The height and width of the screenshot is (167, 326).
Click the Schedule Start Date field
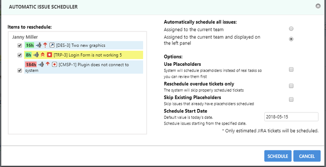[x=291, y=117]
